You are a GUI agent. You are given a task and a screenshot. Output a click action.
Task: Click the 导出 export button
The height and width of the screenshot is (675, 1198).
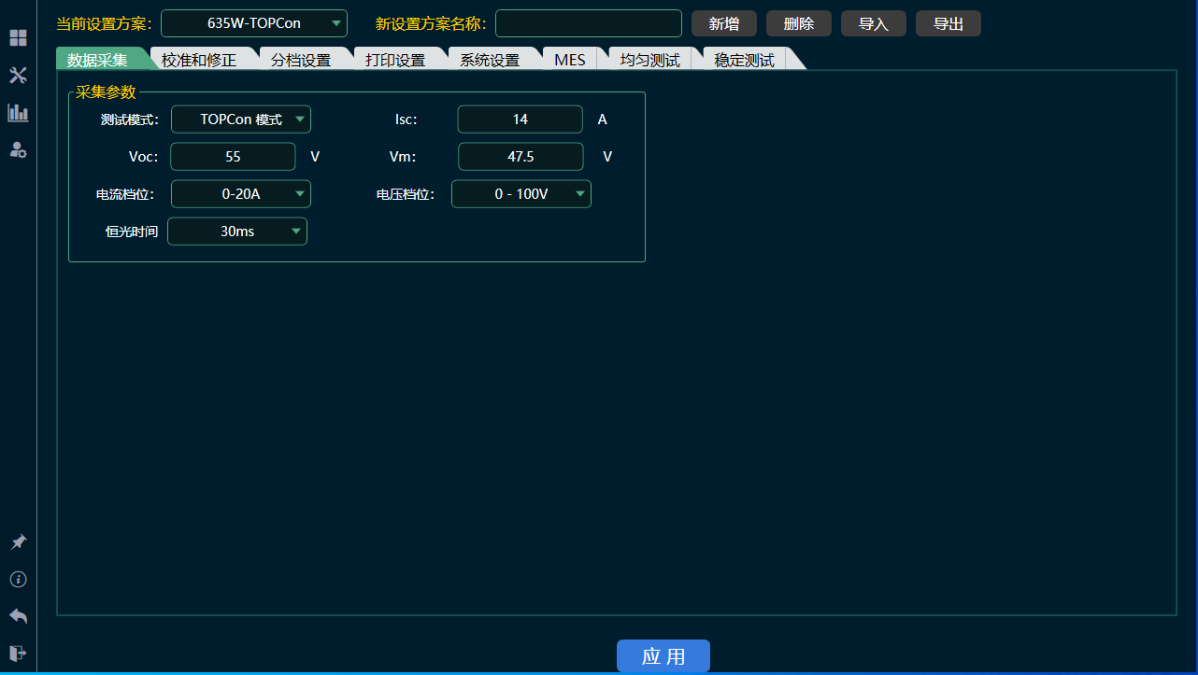pyautogui.click(x=948, y=22)
